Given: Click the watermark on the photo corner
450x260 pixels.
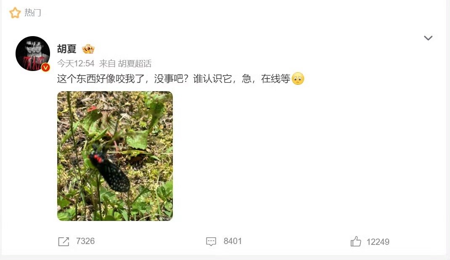Looking at the screenshot, I should (165, 218).
